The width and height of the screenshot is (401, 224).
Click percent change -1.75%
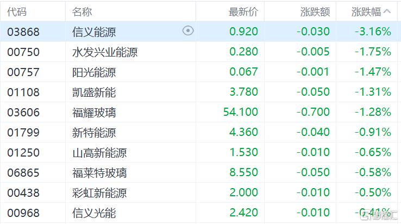[x=373, y=52]
